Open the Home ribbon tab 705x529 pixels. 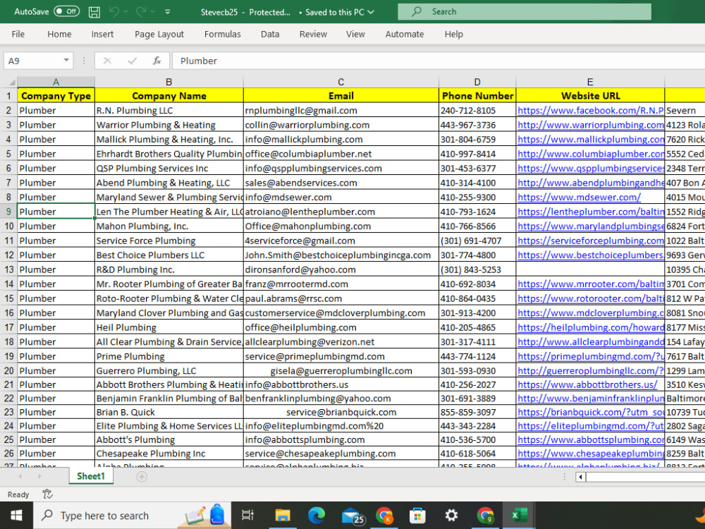point(59,34)
